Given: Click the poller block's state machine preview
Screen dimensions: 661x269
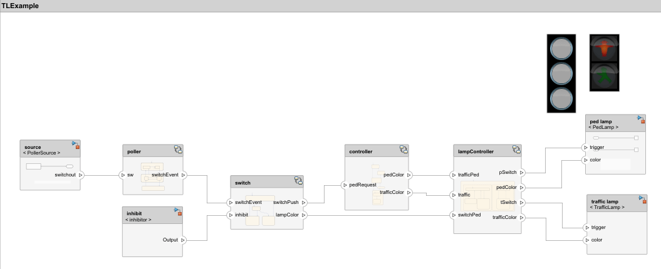Looking at the screenshot, I should [x=153, y=176].
